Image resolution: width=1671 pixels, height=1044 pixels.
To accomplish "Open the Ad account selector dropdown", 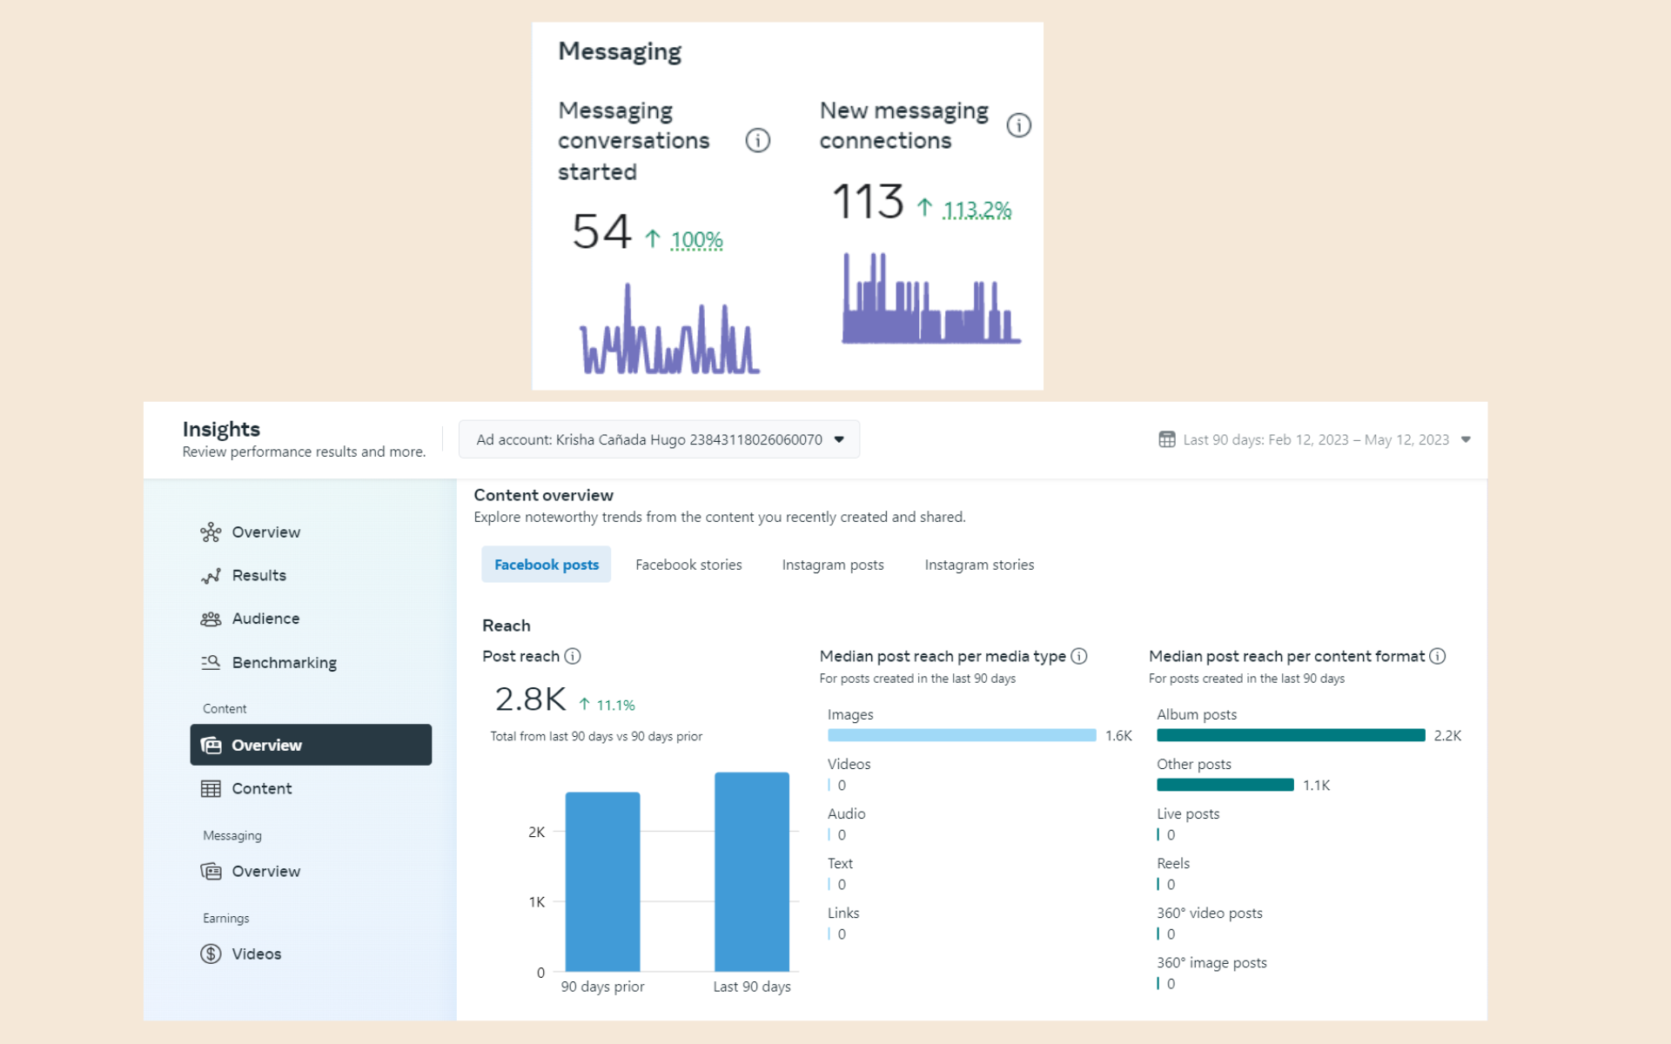I will (659, 439).
